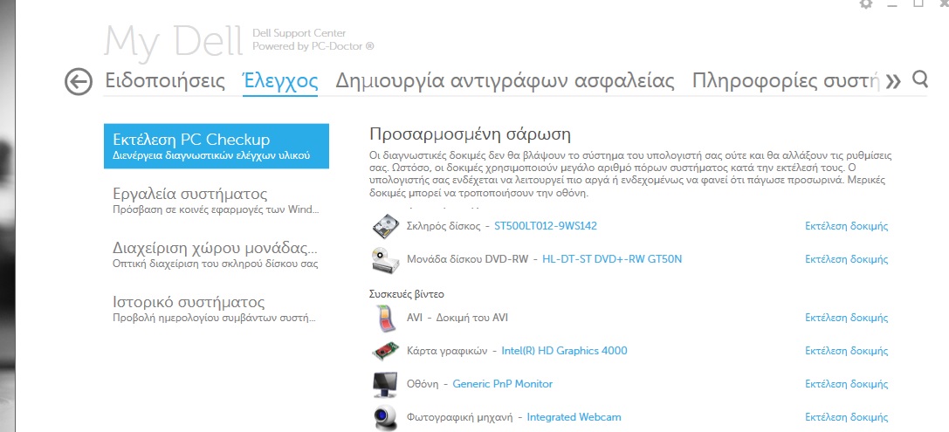This screenshot has height=432, width=949.
Task: Click the My Dell logo title
Action: [174, 41]
